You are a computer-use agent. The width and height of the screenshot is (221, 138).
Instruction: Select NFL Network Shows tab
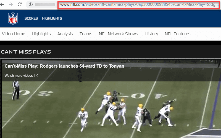(x=119, y=34)
